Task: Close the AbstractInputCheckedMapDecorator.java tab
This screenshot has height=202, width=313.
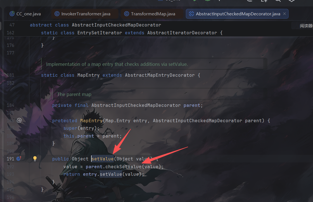Action: 284,14
